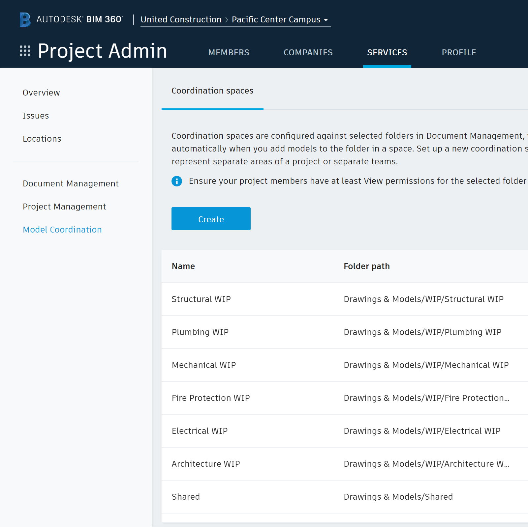Switch to the MEMBERS tab
The image size is (528, 527).
tap(229, 52)
